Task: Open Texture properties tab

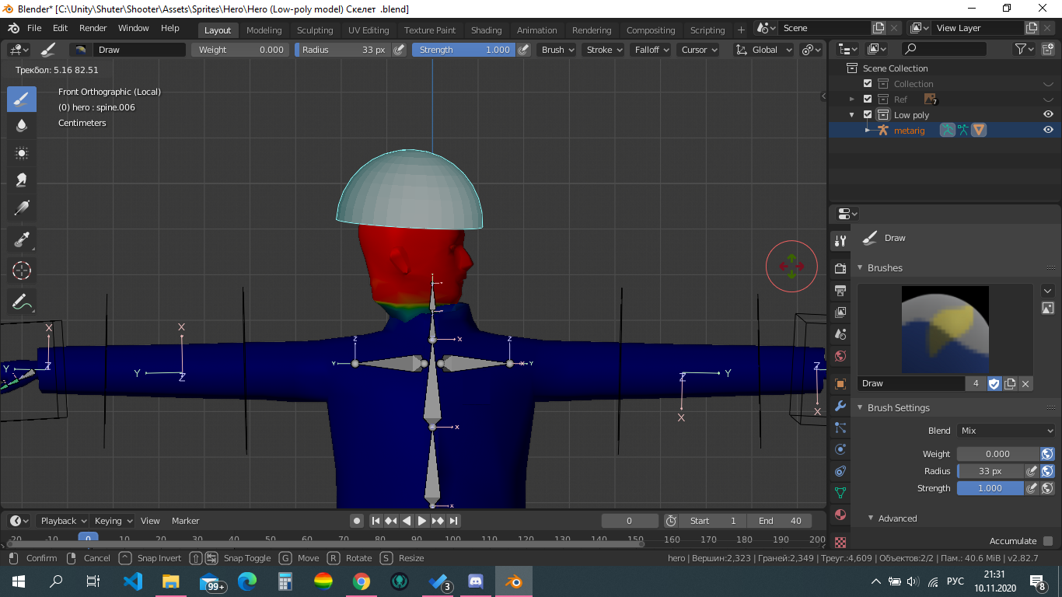Action: click(840, 541)
